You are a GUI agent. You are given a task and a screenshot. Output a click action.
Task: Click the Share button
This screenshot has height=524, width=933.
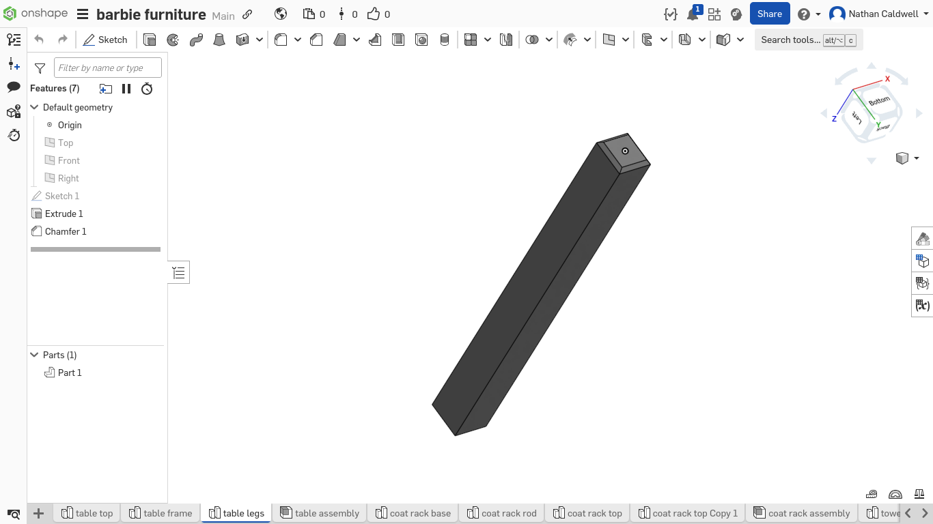(770, 14)
